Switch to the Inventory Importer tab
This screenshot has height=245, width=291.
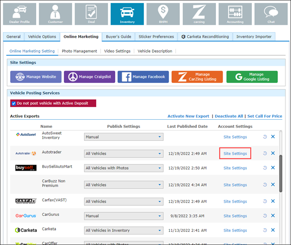[x=254, y=37]
